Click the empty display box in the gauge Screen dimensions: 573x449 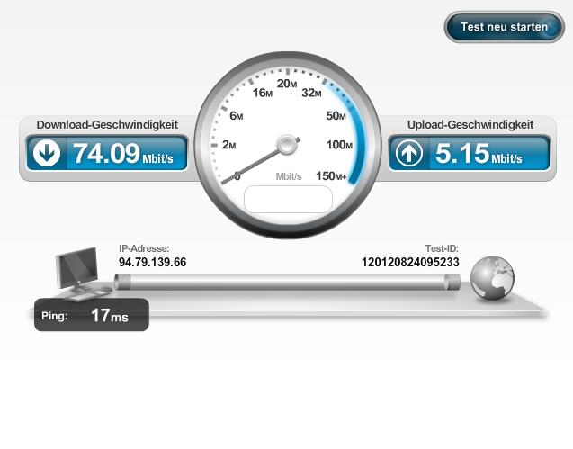pyautogui.click(x=288, y=199)
